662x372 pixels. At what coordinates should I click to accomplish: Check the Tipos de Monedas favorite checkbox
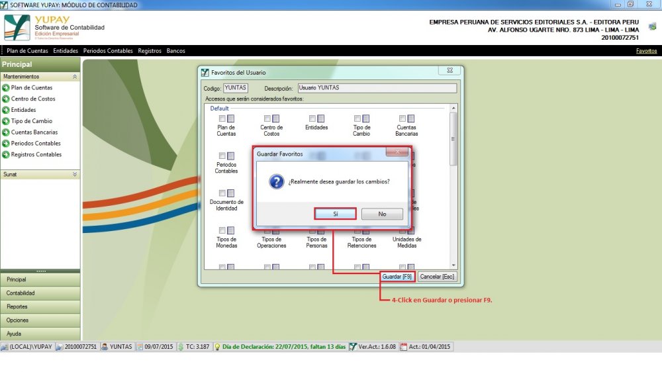(x=222, y=230)
